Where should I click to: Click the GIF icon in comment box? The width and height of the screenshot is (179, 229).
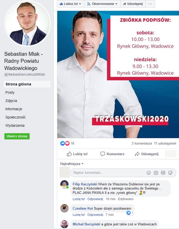(163, 173)
